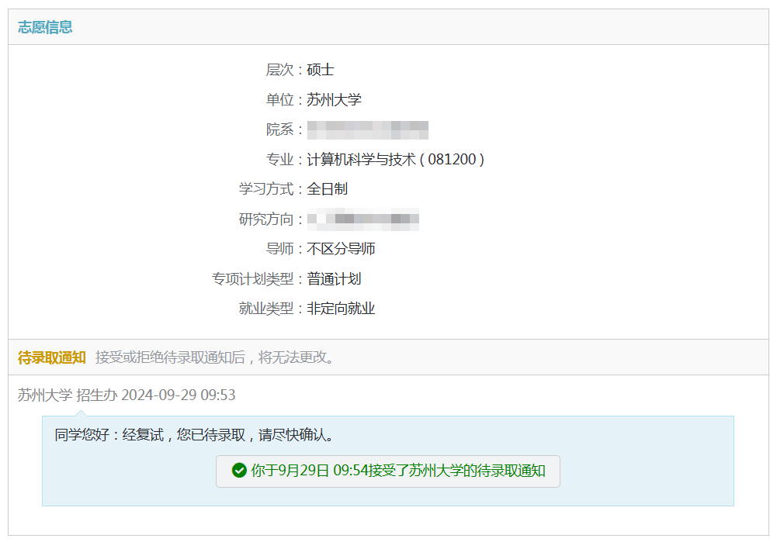Click the 志愿信息 section heading
The height and width of the screenshot is (542, 777).
click(45, 26)
